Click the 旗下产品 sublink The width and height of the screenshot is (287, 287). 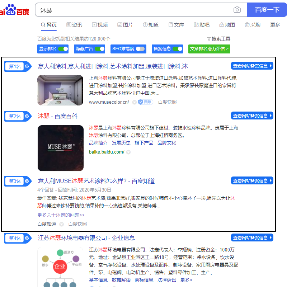click(x=144, y=143)
